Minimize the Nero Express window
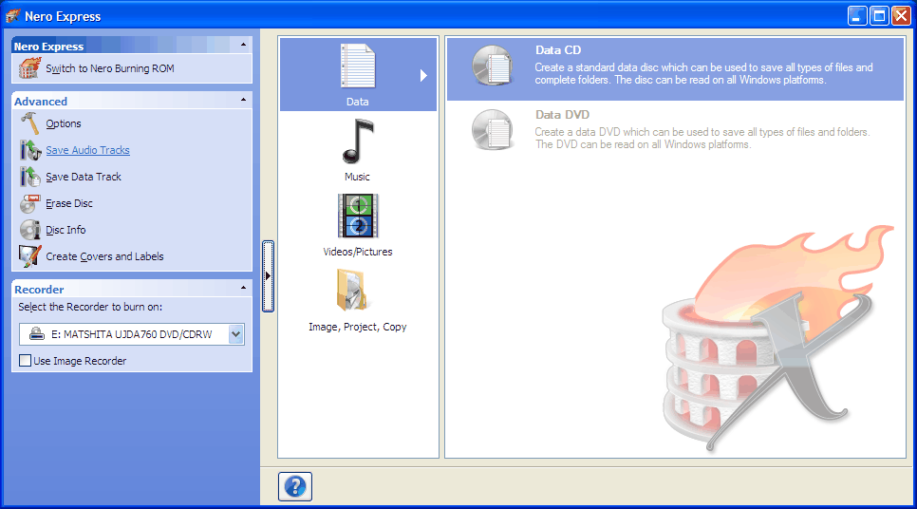 (x=857, y=16)
